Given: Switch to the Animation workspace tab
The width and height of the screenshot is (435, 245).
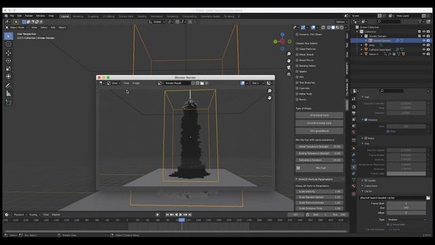Looking at the screenshot, I should point(156,16).
